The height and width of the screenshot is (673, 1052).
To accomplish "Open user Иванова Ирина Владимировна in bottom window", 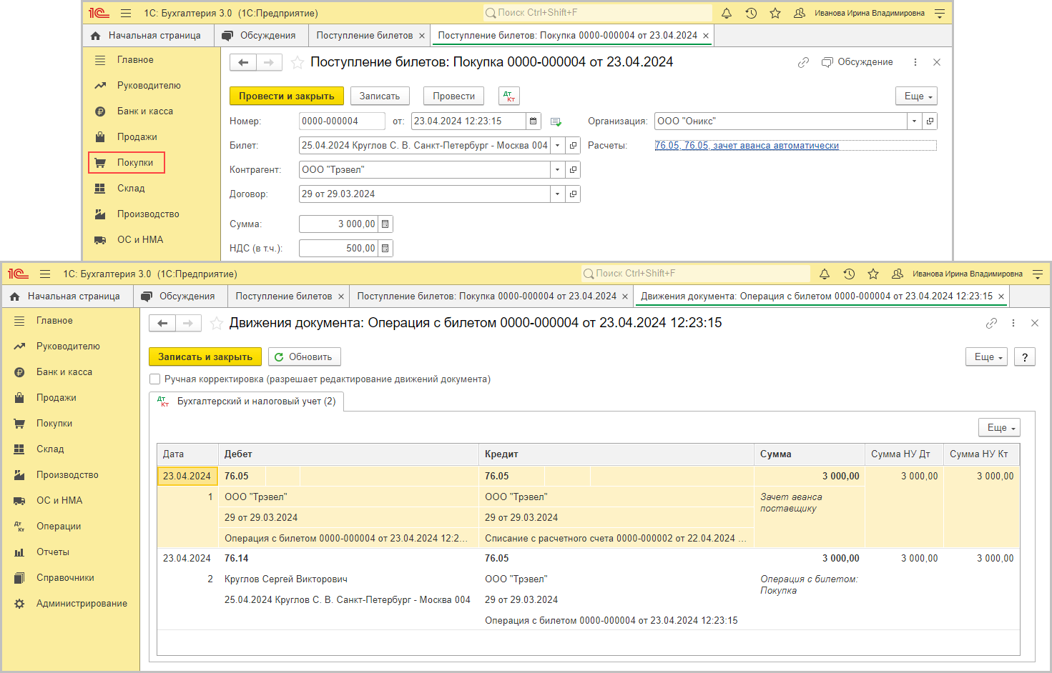I will pos(967,274).
